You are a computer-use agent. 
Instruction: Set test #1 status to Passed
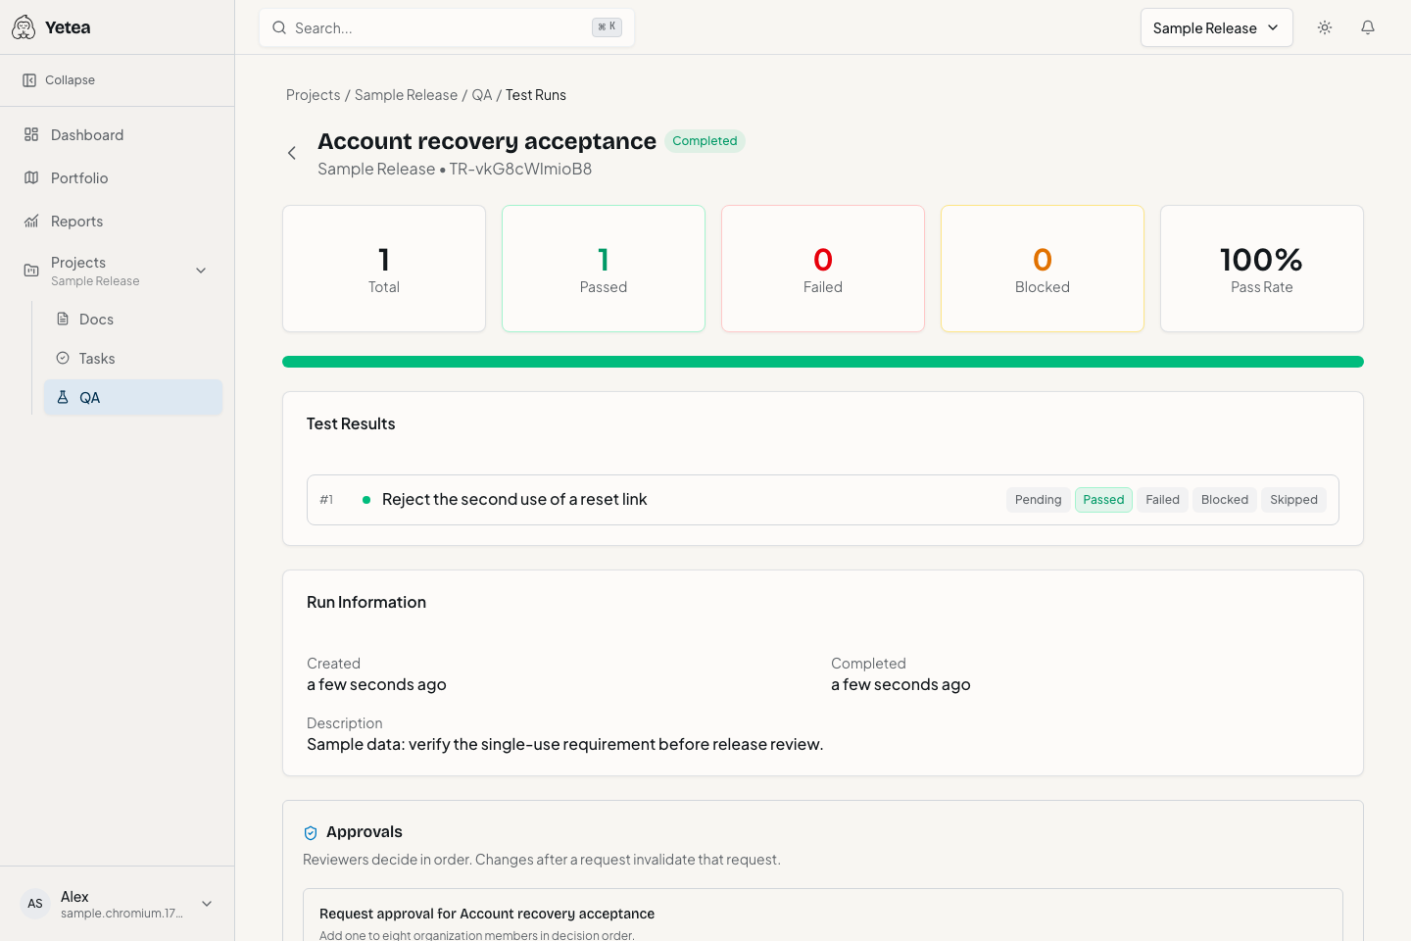tap(1103, 500)
